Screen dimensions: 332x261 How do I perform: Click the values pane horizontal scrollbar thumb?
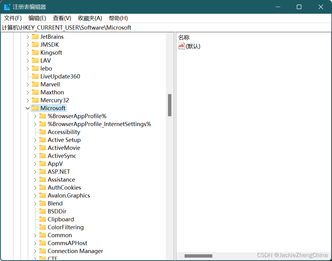click(x=198, y=256)
